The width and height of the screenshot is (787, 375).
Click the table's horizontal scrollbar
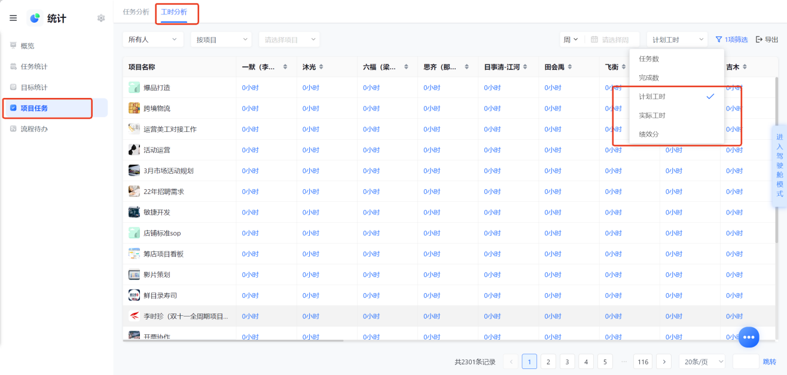(233, 340)
